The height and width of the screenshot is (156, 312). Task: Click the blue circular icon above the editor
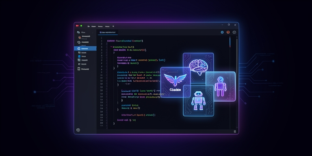(x=222, y=32)
